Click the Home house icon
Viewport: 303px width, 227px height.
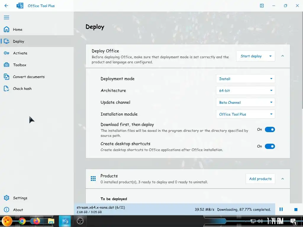7,29
